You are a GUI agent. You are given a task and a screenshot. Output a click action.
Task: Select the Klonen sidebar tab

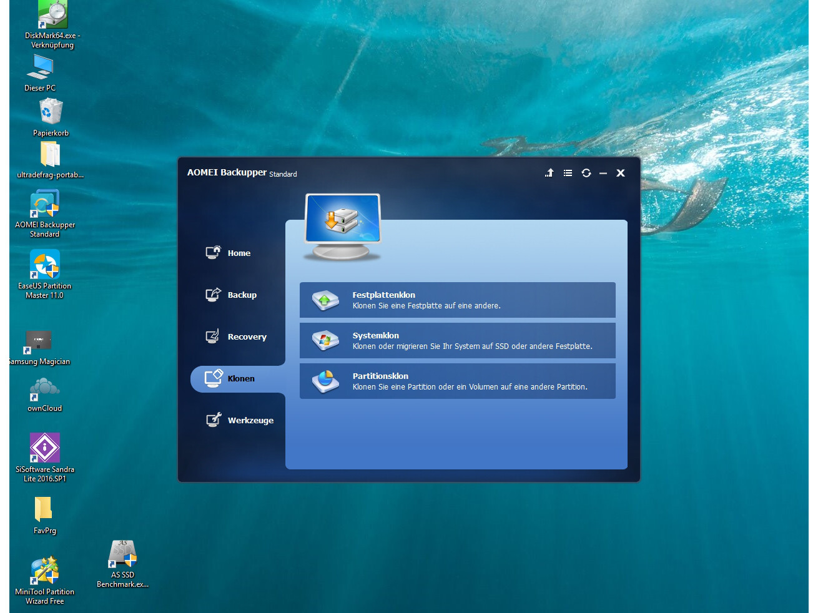coord(237,378)
